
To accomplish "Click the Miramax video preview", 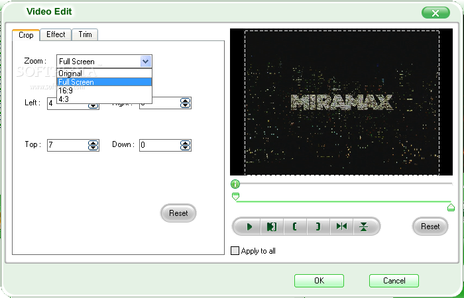I will pyautogui.click(x=341, y=102).
